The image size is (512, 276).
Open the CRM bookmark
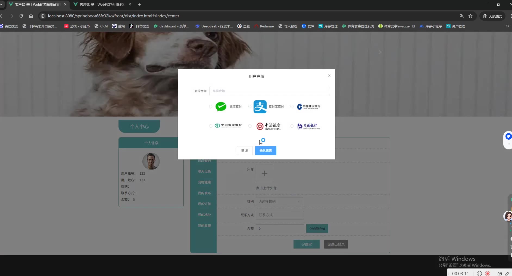(101, 26)
